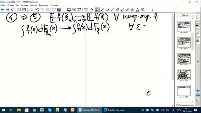Insert a table

86,10
